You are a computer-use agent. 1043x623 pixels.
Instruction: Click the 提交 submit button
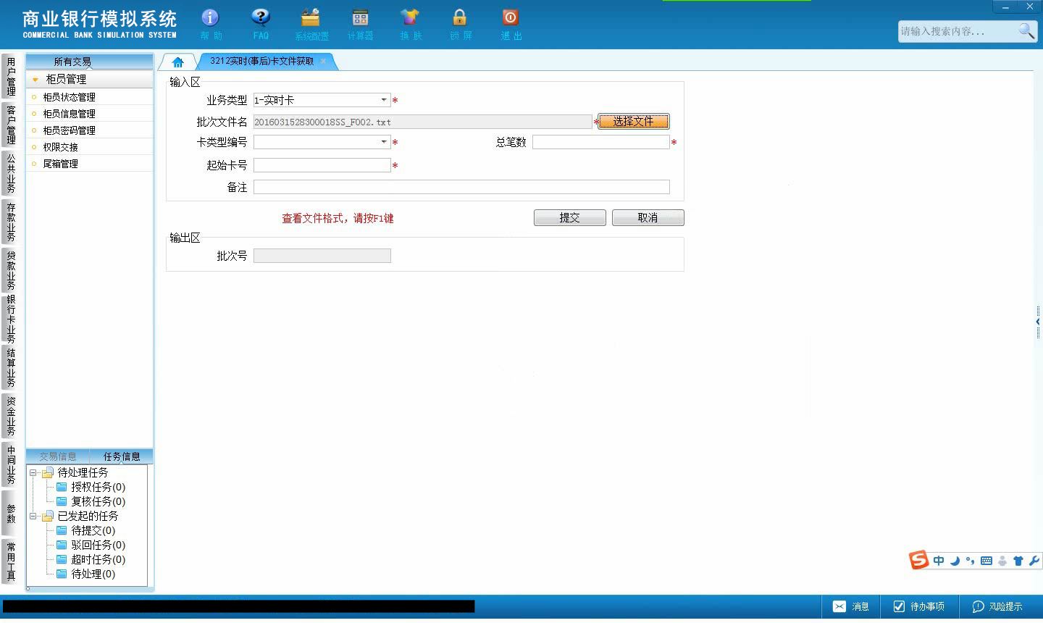(x=569, y=218)
